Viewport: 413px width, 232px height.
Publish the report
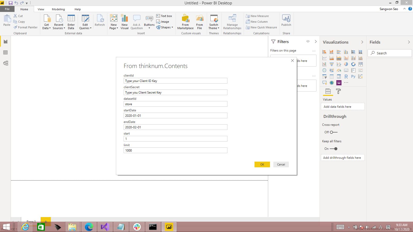tap(286, 21)
